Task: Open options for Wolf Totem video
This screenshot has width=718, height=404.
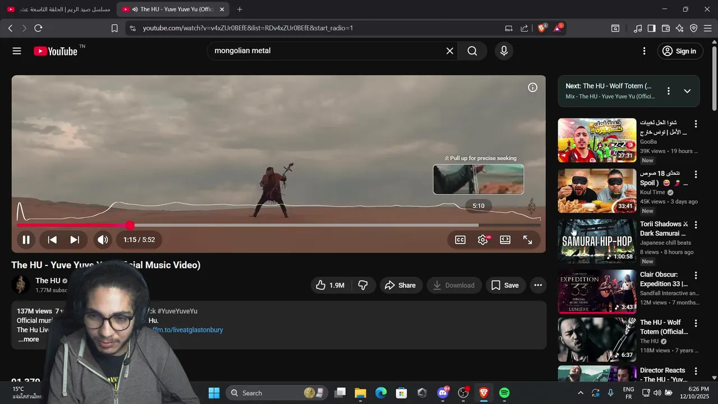Action: [696, 323]
